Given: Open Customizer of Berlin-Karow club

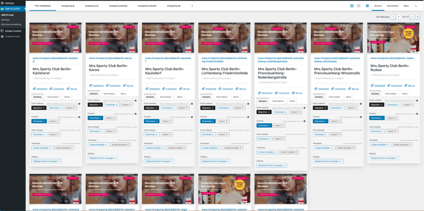Looking at the screenshot, I should click(113, 85).
